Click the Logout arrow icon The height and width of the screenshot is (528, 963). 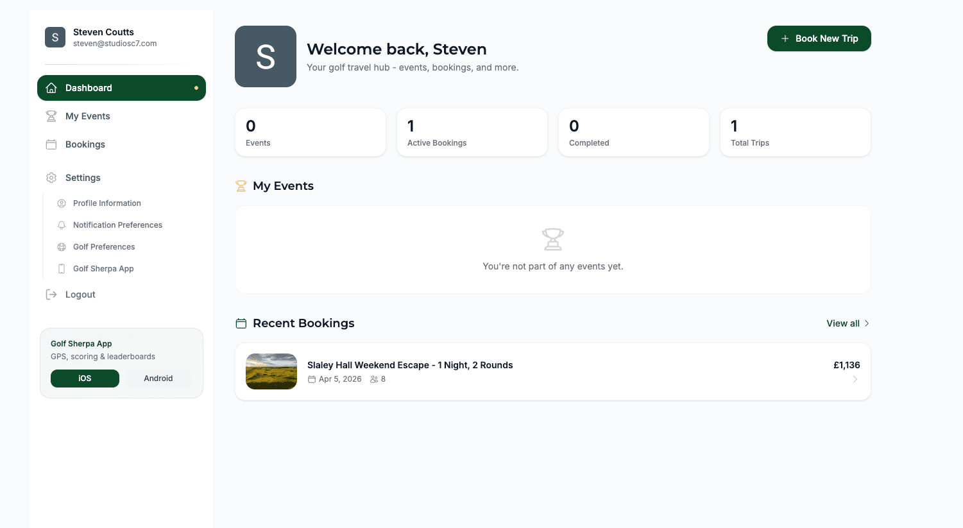point(51,294)
